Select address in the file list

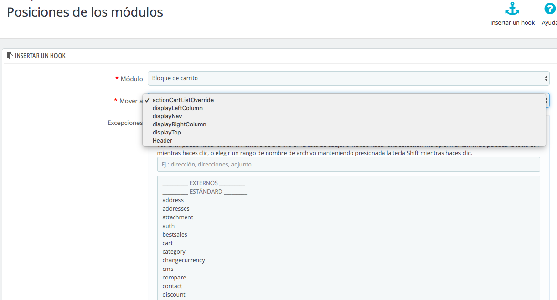173,200
